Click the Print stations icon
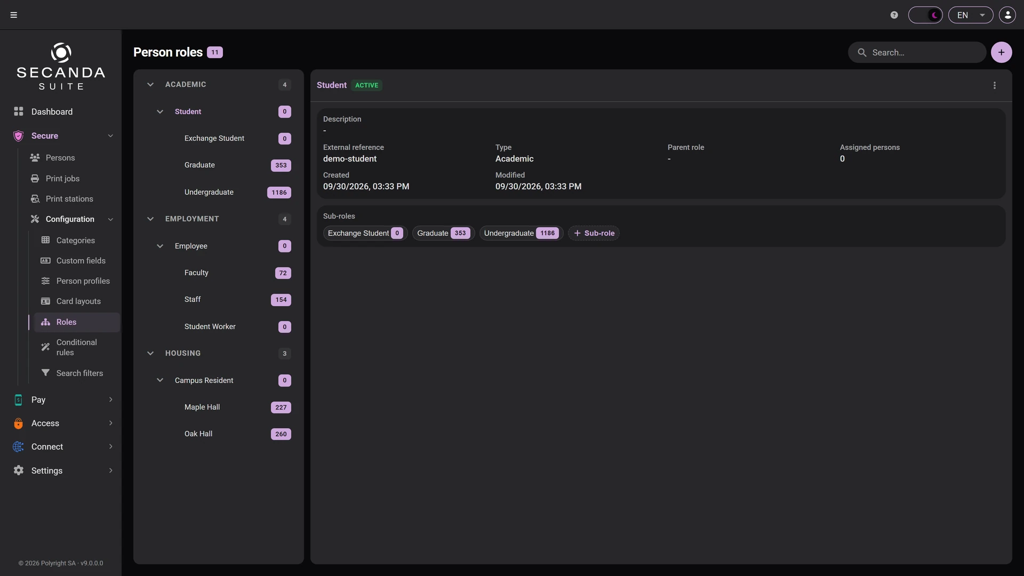 35,199
